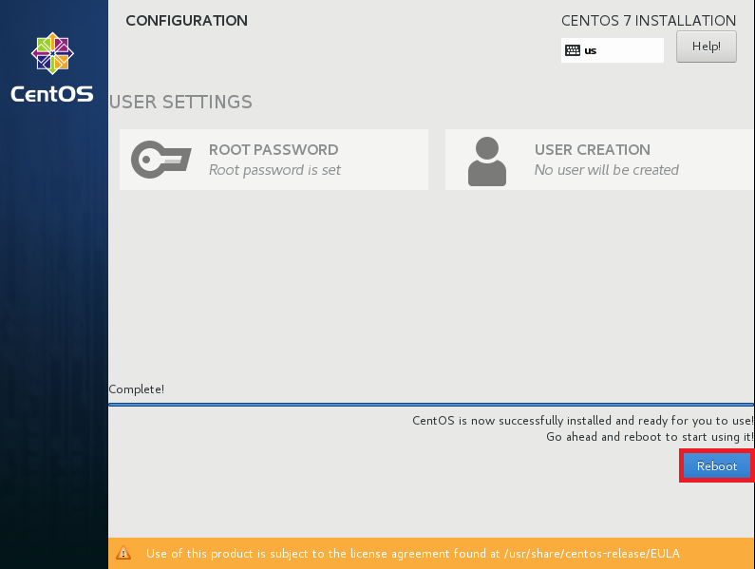Open the Help! button

[x=706, y=47]
